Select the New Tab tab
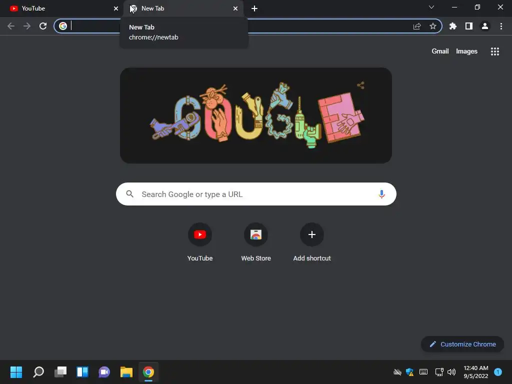The image size is (512, 384). [x=183, y=8]
